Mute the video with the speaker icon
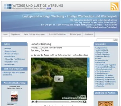Screen dimensions: 121x106 [x=80, y=101]
